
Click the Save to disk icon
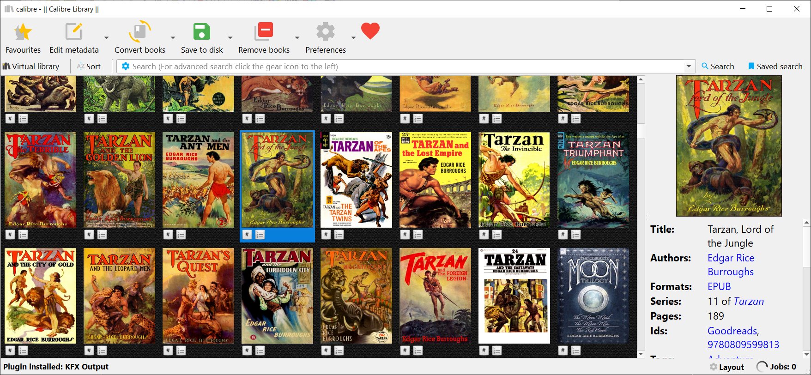[x=202, y=32]
